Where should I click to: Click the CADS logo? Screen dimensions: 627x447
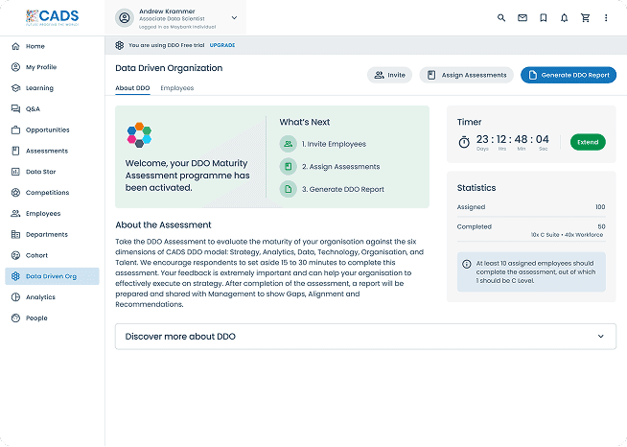pyautogui.click(x=52, y=17)
